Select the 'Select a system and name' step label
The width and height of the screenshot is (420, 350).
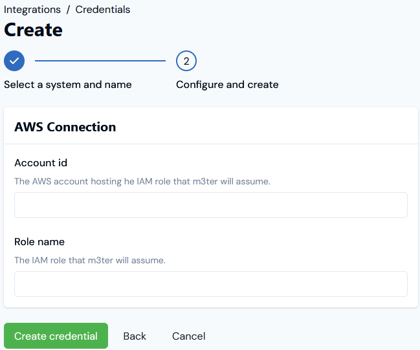(68, 85)
